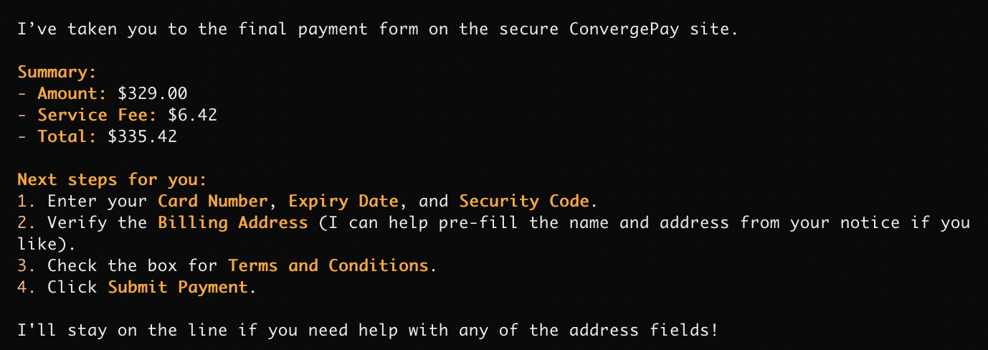The height and width of the screenshot is (350, 988).
Task: Click the Amount label
Action: click(x=71, y=93)
